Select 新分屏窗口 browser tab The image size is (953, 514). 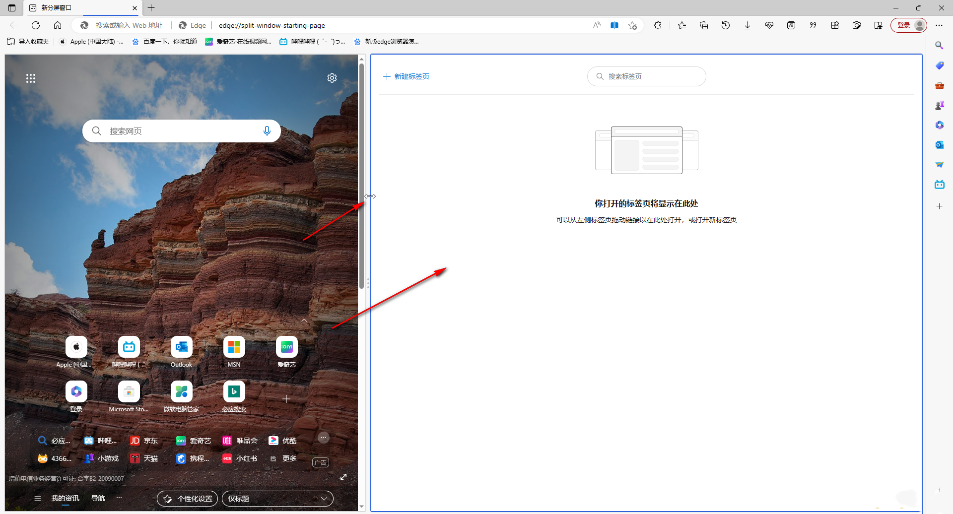click(x=83, y=8)
